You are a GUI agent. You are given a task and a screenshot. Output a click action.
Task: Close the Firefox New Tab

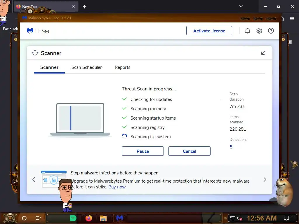[74, 6]
